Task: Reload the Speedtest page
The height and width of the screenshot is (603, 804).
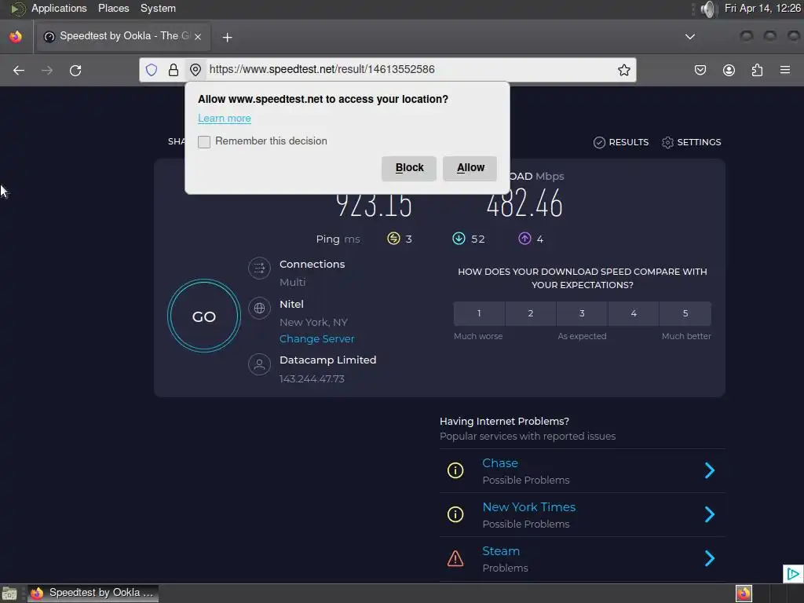Action: coord(75,70)
